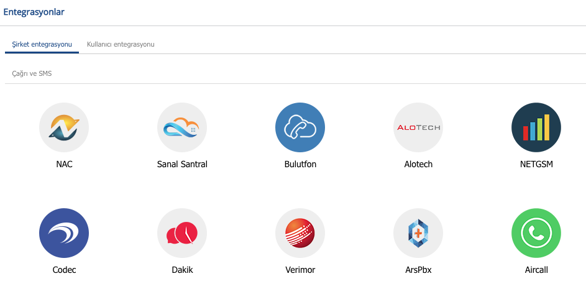Select the Codec integration icon

pos(64,233)
